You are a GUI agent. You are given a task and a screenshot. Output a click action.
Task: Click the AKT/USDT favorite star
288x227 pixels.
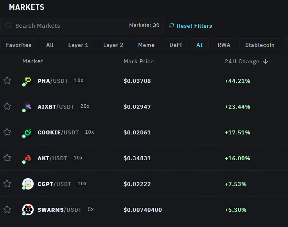7,158
